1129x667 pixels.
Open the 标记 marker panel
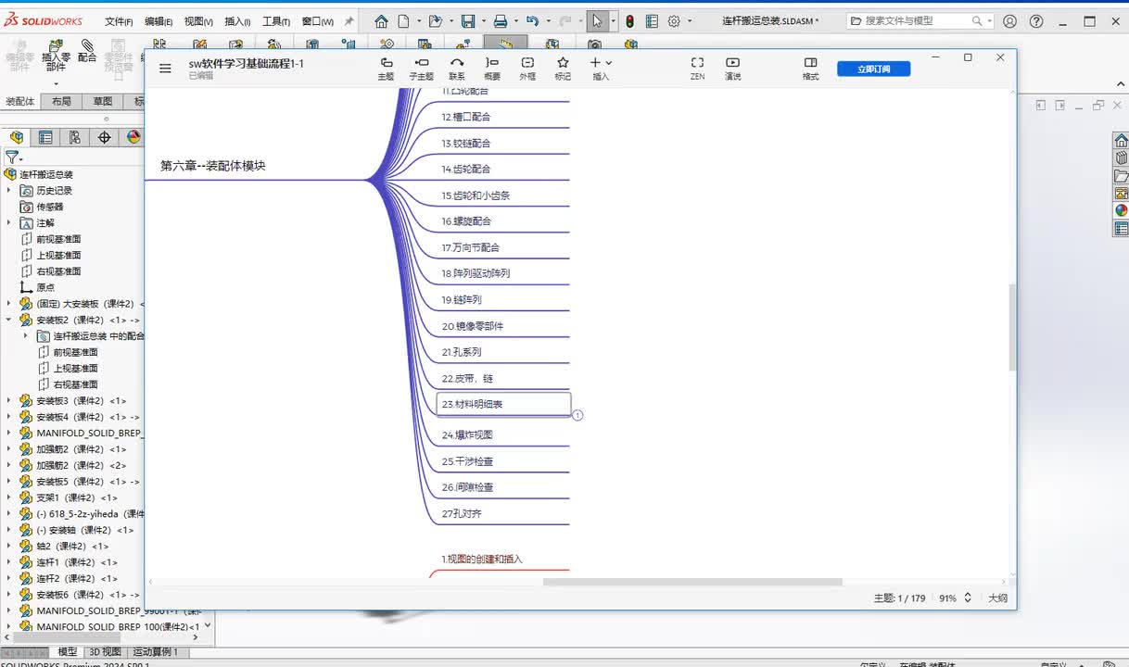pos(563,69)
